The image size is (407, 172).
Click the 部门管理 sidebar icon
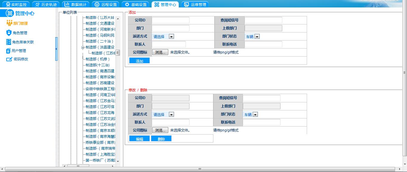click(x=9, y=23)
